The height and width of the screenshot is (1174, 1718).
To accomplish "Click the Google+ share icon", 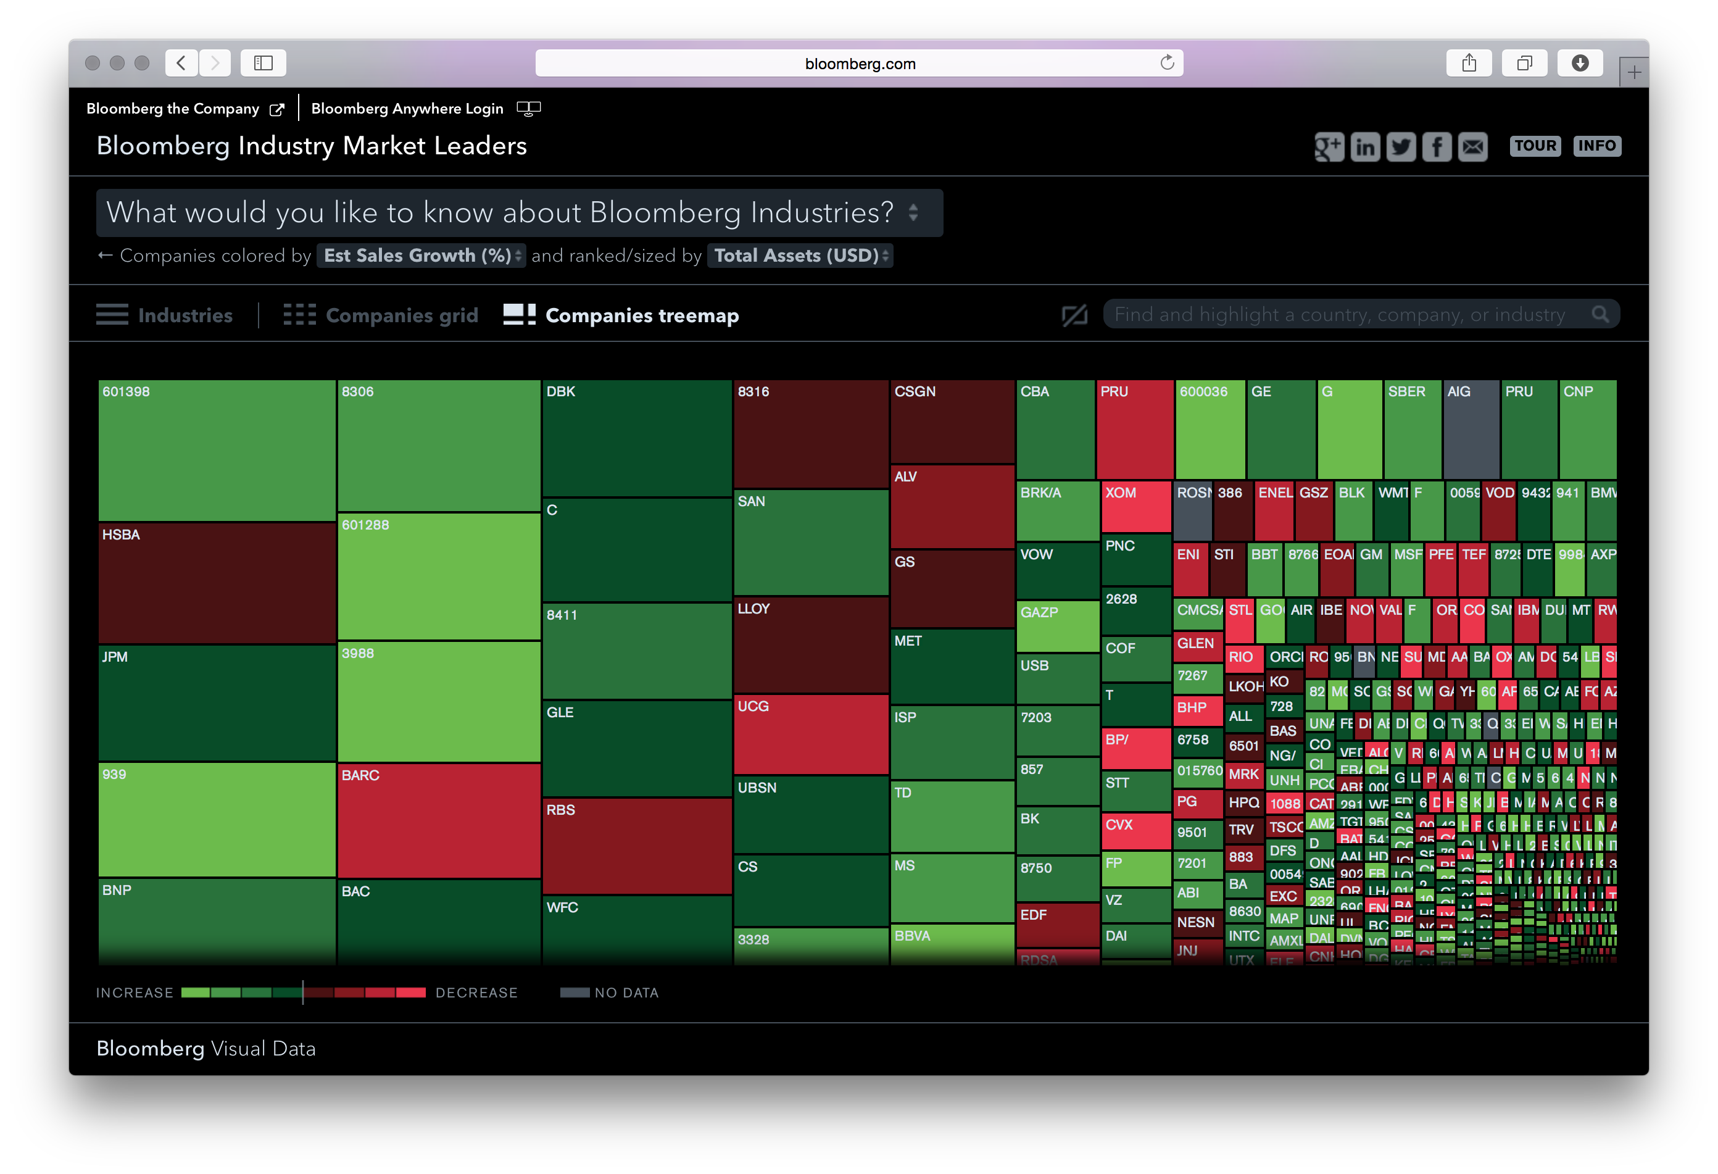I will point(1329,146).
